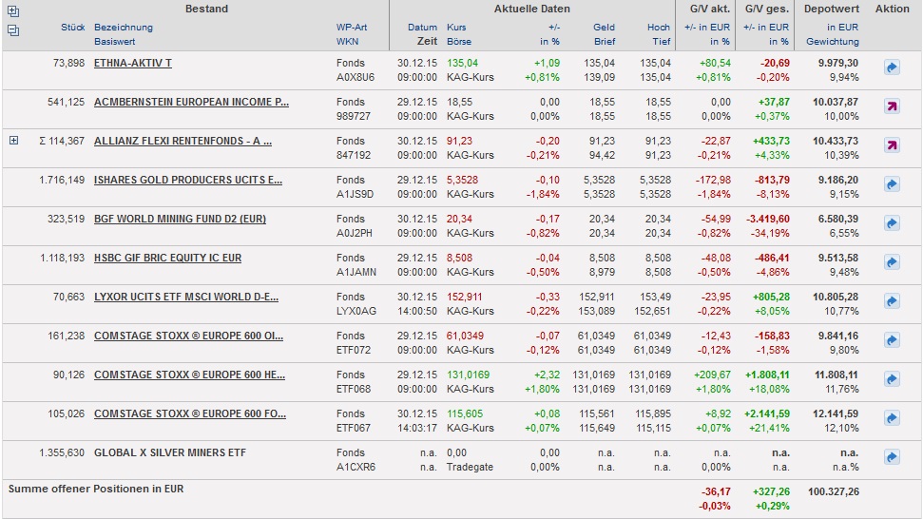Click the purple action icon for ACMBERNSTEIN European Income
The height and width of the screenshot is (519, 923).
point(892,106)
